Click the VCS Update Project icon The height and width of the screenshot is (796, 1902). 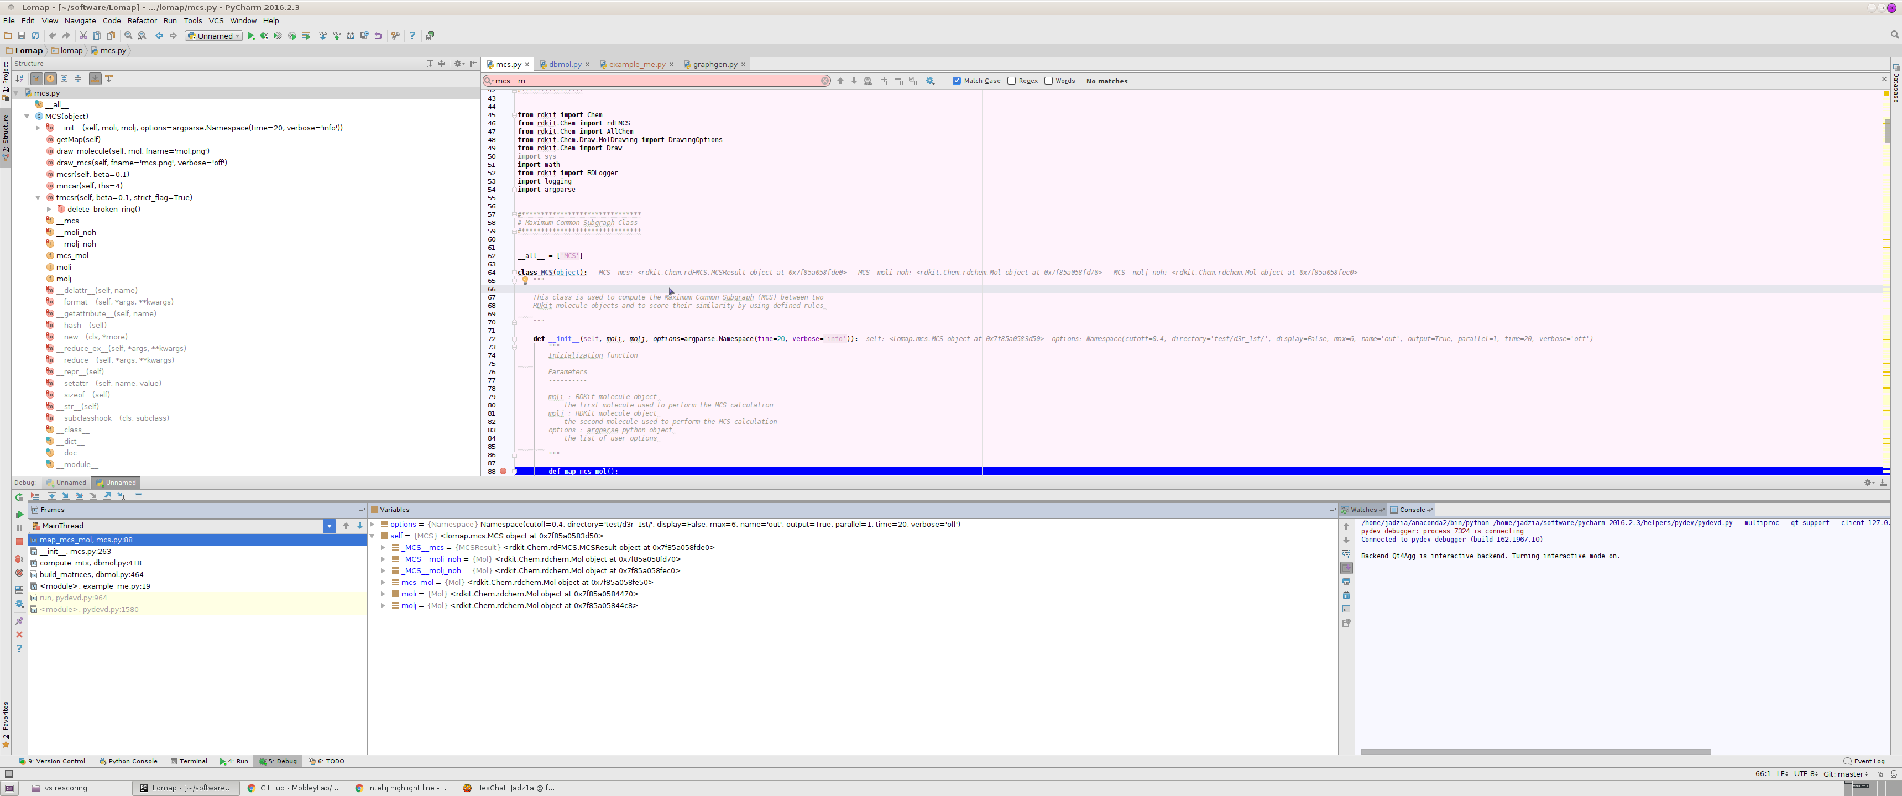323,35
